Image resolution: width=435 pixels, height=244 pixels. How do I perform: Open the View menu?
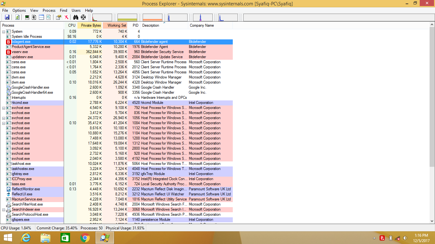point(34,10)
